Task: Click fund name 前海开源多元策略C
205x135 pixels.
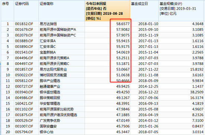Action: pos(54,64)
